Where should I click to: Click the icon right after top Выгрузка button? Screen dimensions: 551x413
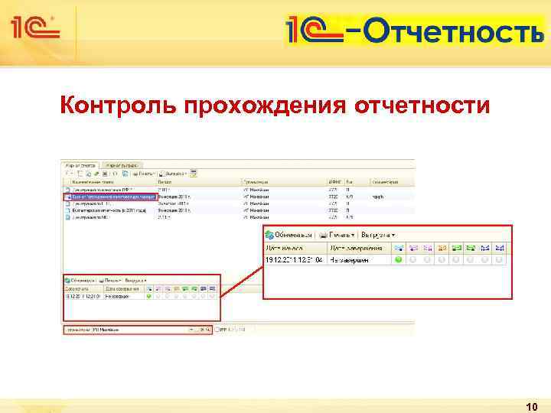[x=194, y=174]
